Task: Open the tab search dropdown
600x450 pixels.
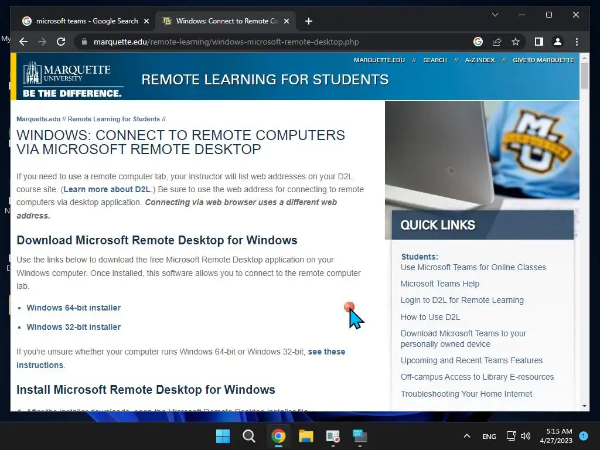Action: [x=495, y=15]
